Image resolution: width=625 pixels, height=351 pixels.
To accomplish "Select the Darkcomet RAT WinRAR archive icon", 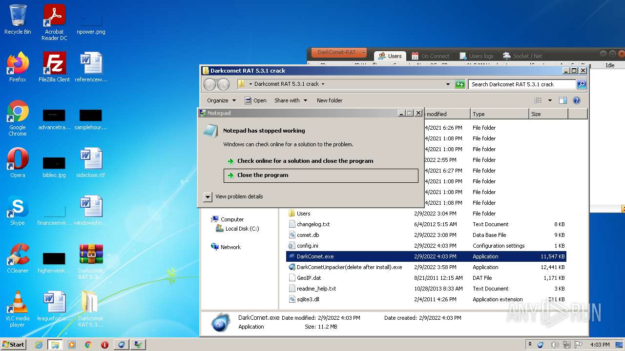I will (91, 262).
